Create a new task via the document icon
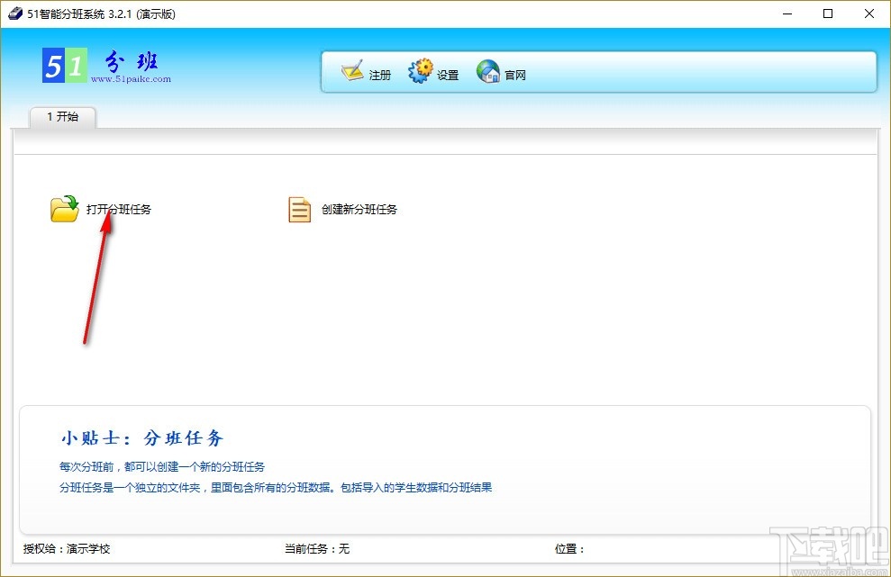The height and width of the screenshot is (577, 891). (x=298, y=208)
